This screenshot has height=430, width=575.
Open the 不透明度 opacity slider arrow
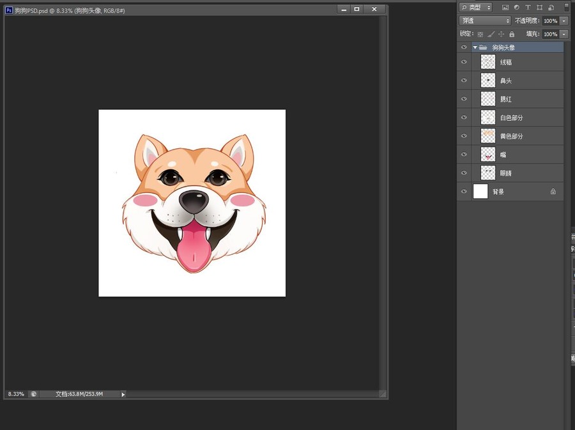[x=564, y=21]
